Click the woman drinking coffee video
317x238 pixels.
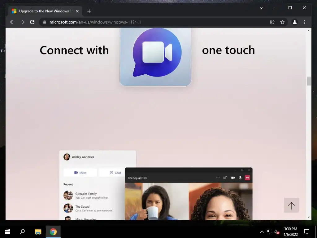click(157, 201)
